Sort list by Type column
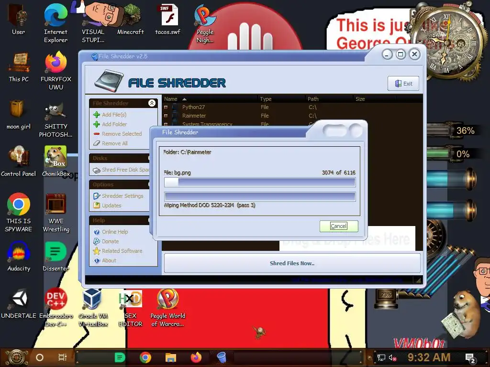This screenshot has width=490, height=367. (x=281, y=99)
